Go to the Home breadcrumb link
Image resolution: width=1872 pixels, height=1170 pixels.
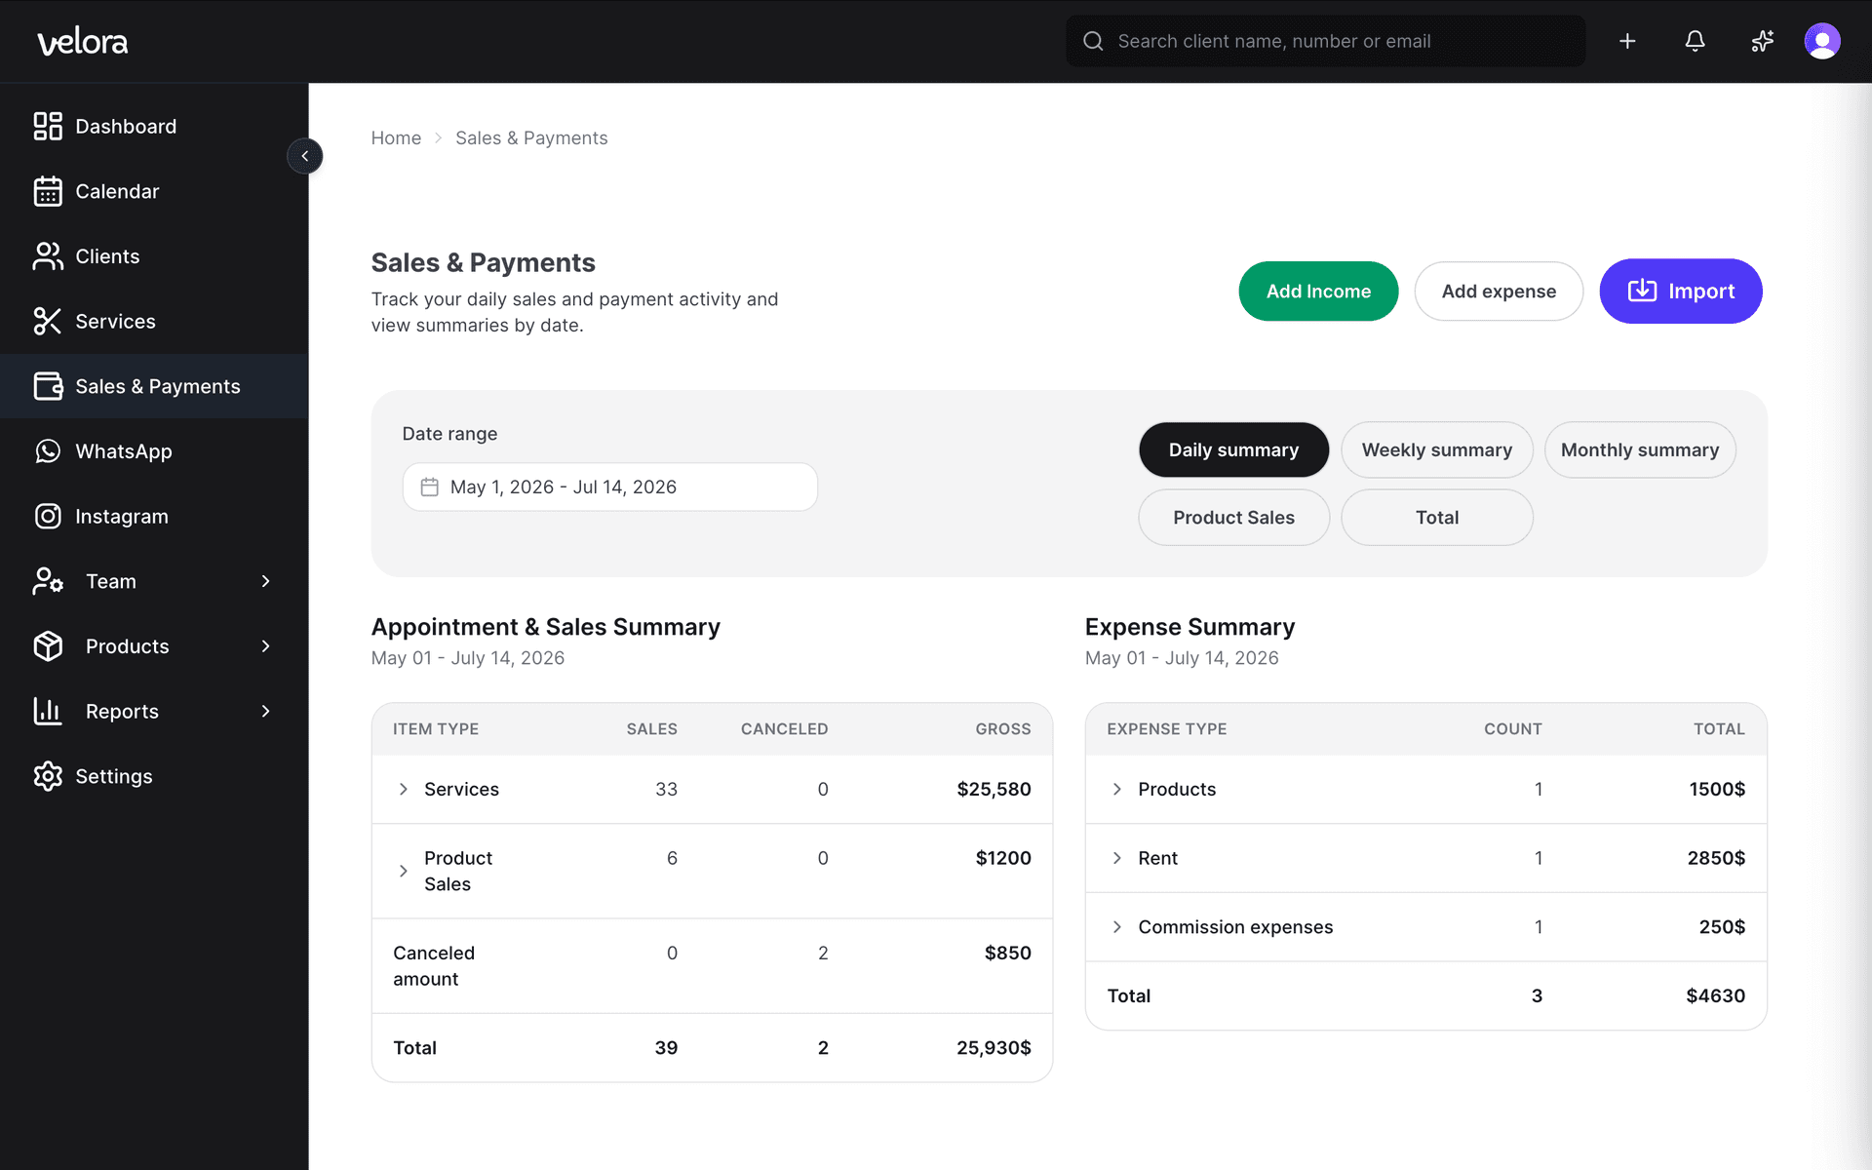click(x=396, y=137)
